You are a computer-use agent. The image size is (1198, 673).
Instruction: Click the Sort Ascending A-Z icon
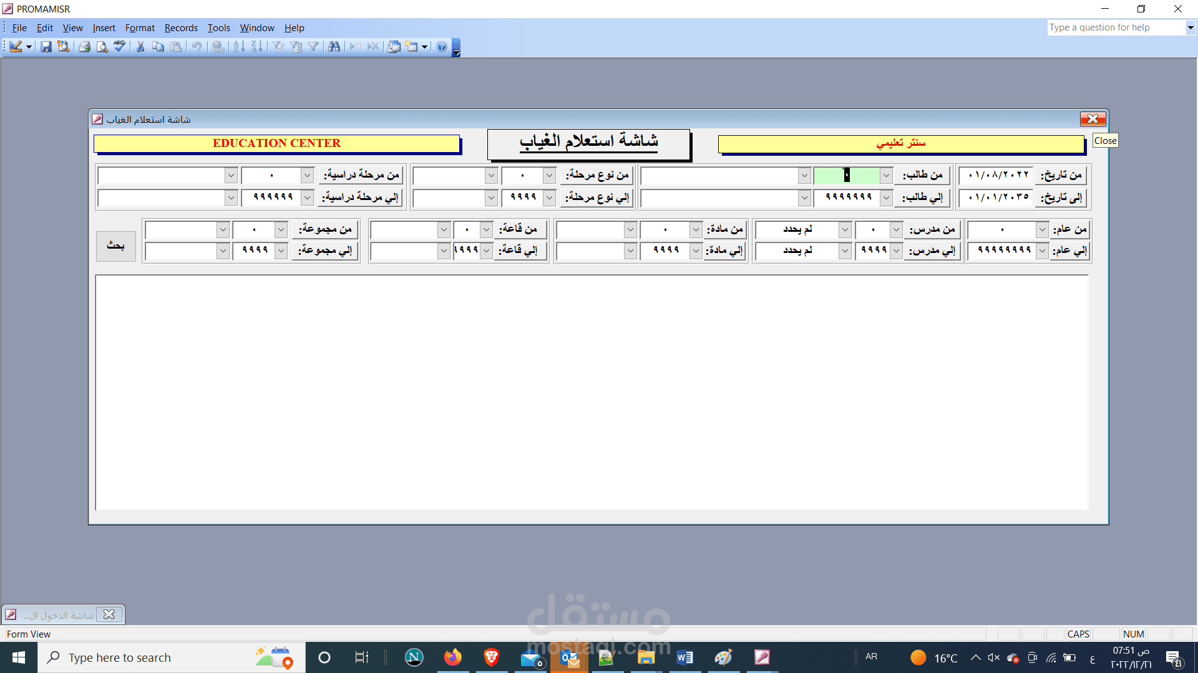tap(238, 47)
